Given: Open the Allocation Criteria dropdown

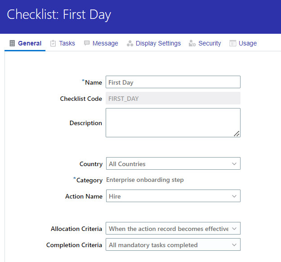Looking at the screenshot, I should point(173,228).
